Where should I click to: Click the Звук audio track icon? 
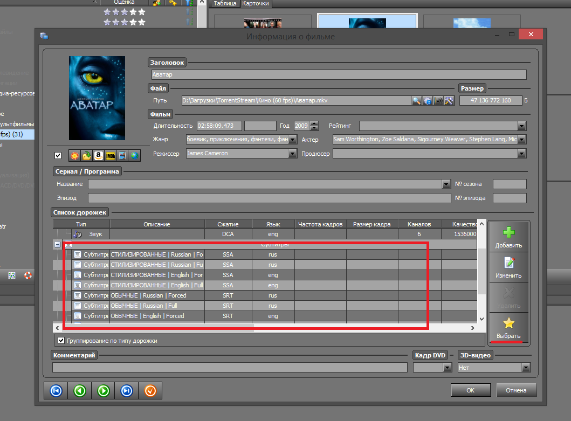pos(77,234)
